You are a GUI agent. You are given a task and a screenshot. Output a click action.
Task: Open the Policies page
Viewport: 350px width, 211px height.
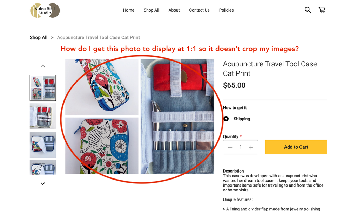coord(226,10)
